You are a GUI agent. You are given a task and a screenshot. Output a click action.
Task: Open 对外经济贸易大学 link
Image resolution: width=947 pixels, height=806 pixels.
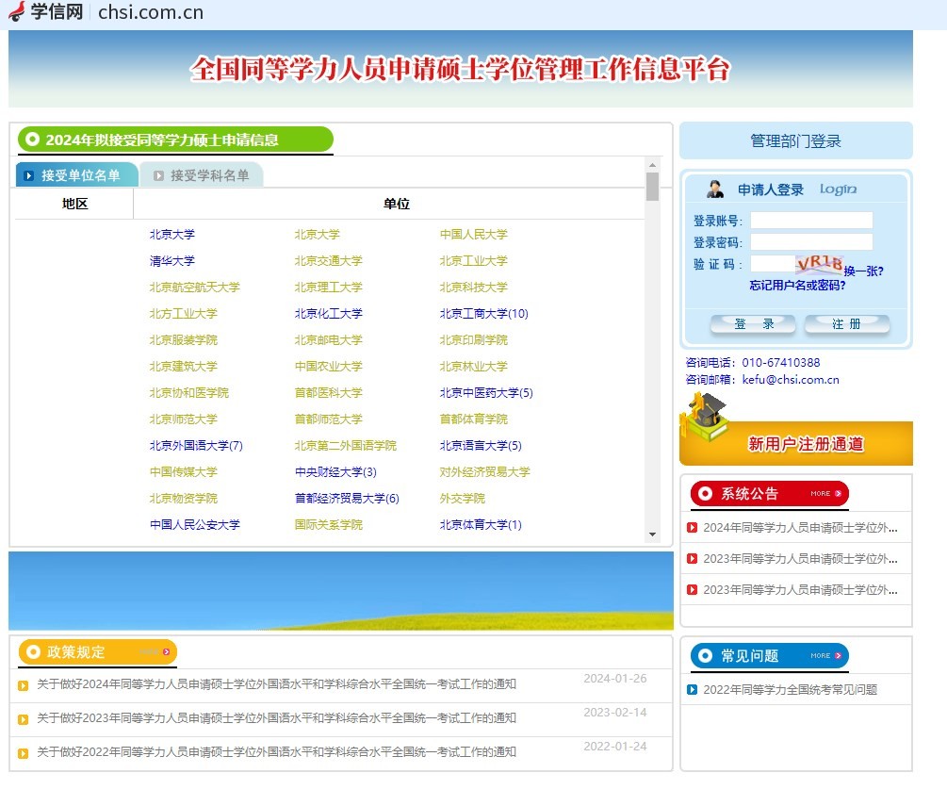point(485,471)
